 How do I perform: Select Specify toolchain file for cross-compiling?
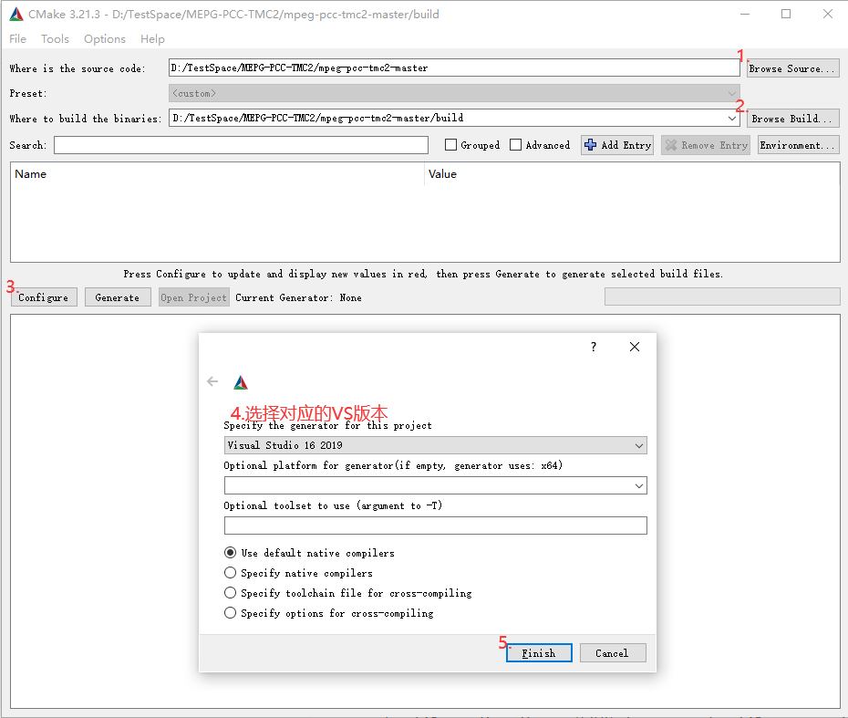pyautogui.click(x=231, y=592)
